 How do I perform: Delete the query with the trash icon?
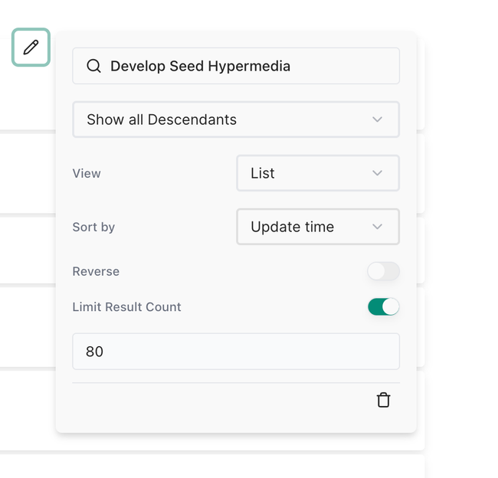(x=383, y=400)
